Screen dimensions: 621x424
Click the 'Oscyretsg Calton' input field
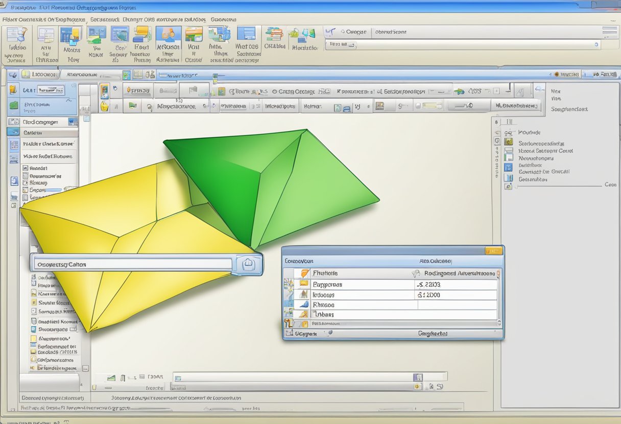click(x=133, y=264)
